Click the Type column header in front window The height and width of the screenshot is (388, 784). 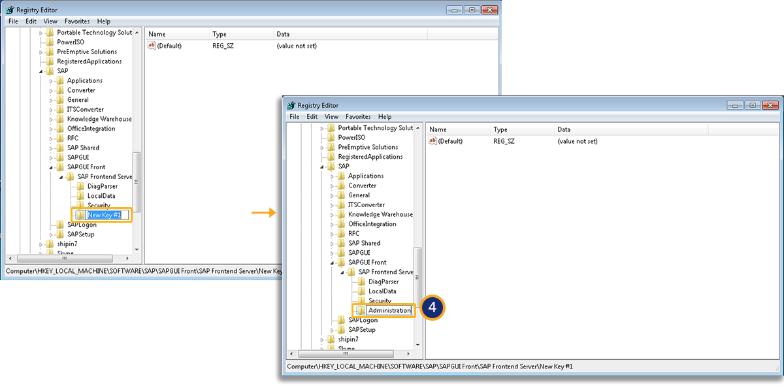(500, 129)
